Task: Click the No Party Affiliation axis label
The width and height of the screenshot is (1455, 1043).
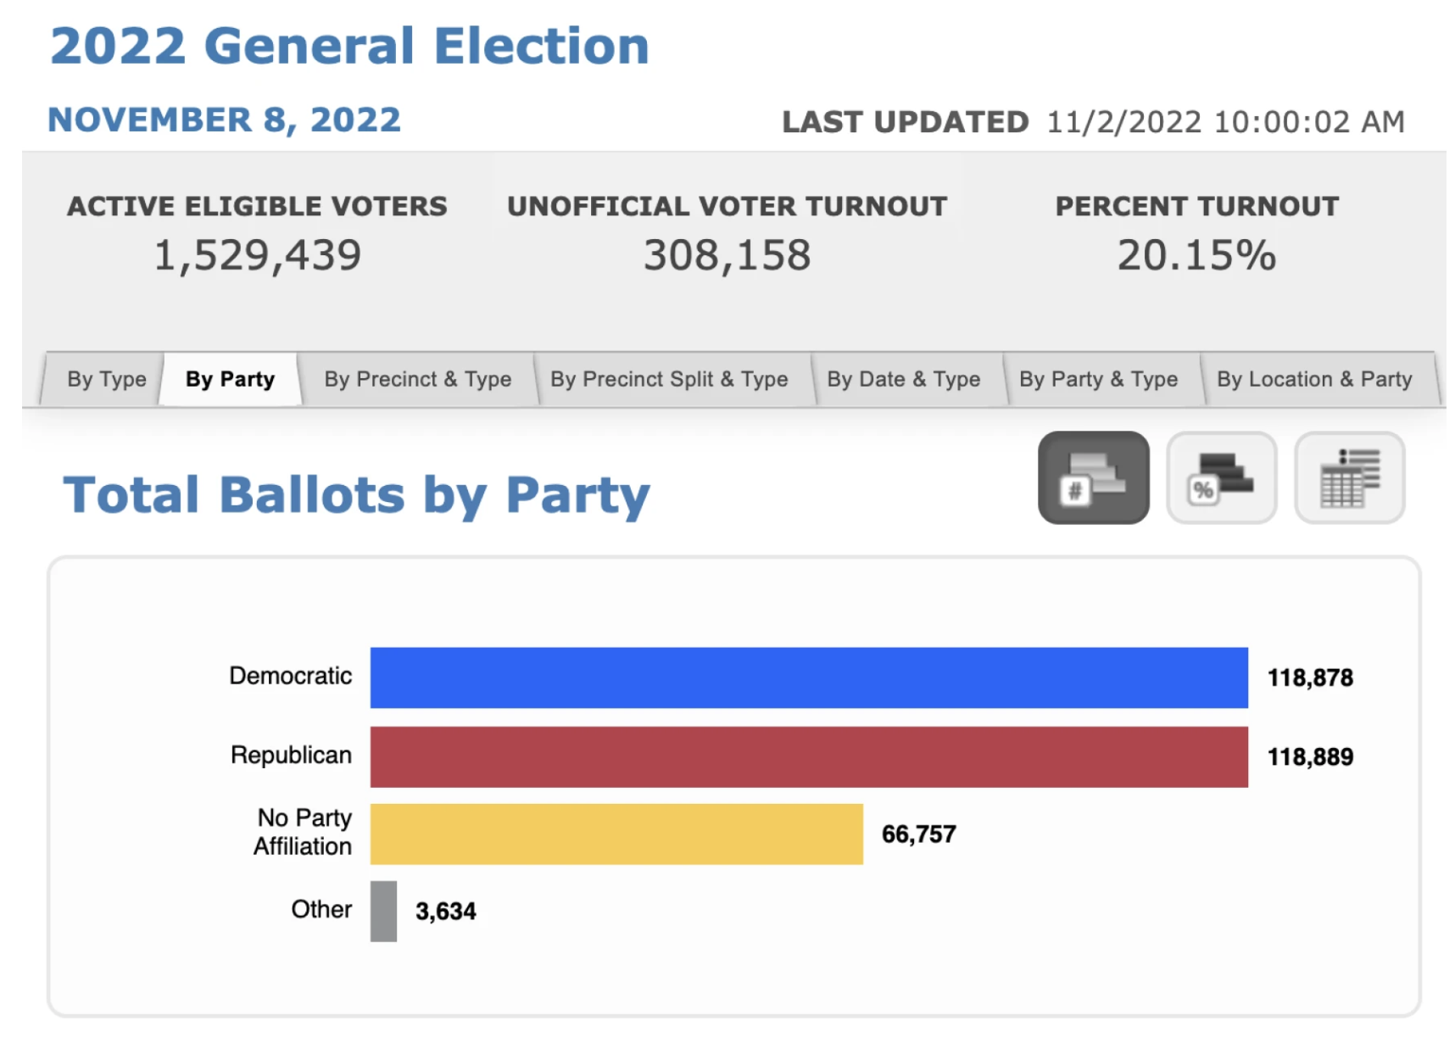Action: click(304, 832)
